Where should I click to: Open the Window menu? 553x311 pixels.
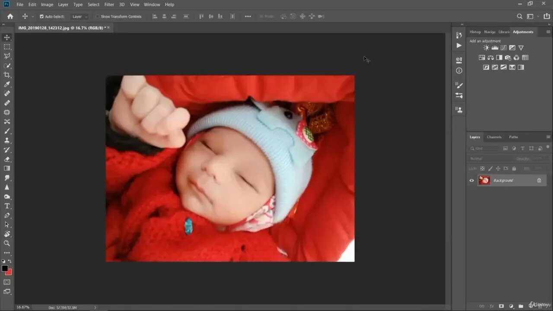152,4
